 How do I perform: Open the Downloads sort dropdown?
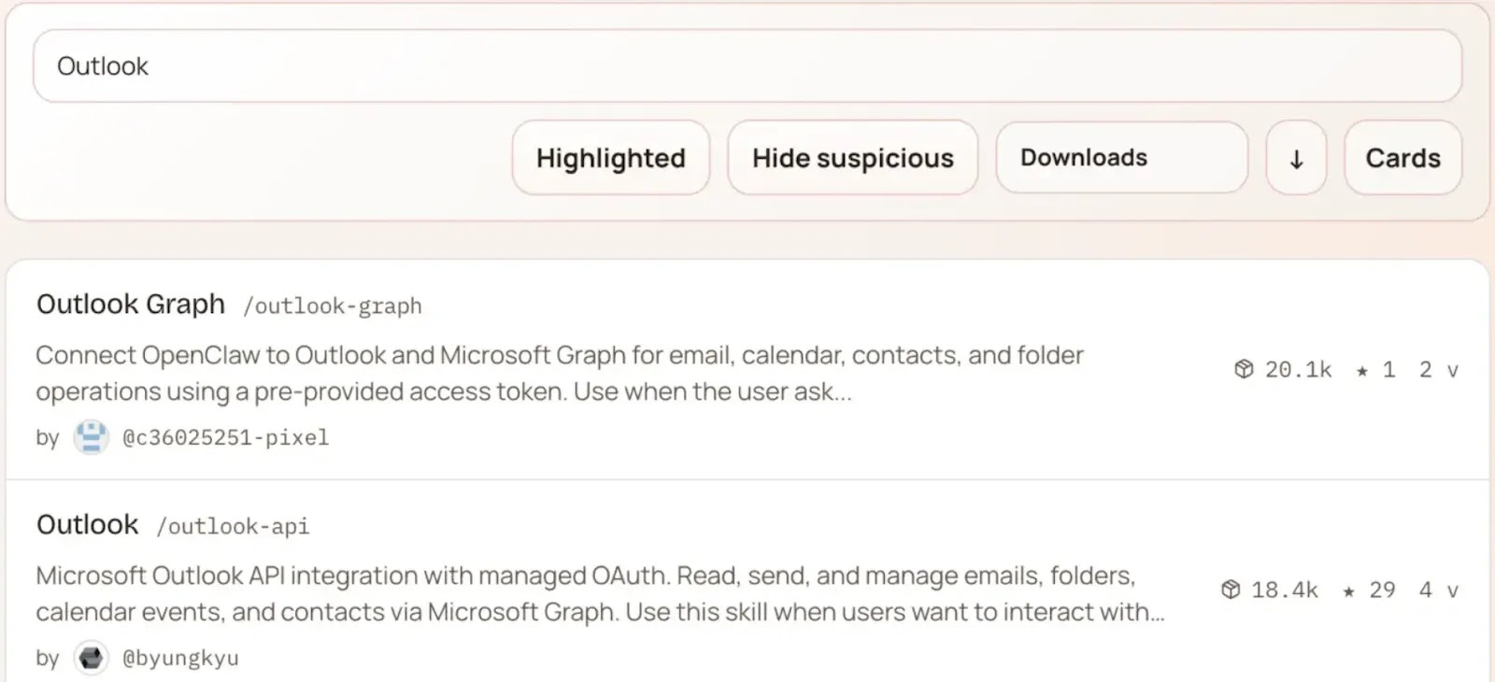pos(1121,158)
